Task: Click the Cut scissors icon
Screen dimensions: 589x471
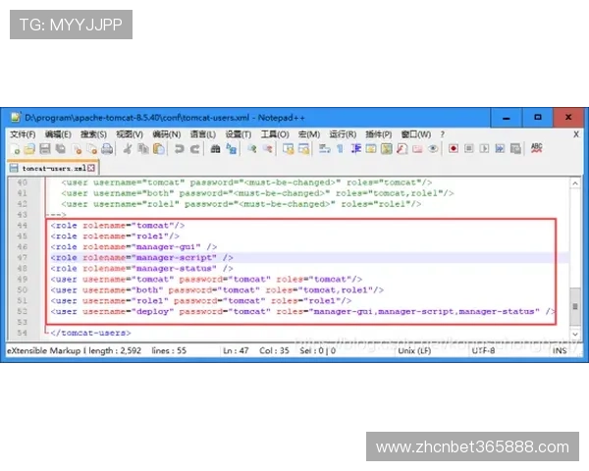Action: [x=127, y=149]
